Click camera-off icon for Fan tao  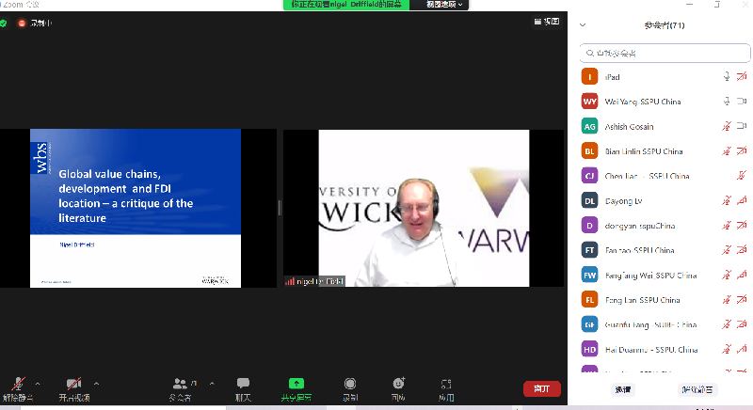(742, 250)
